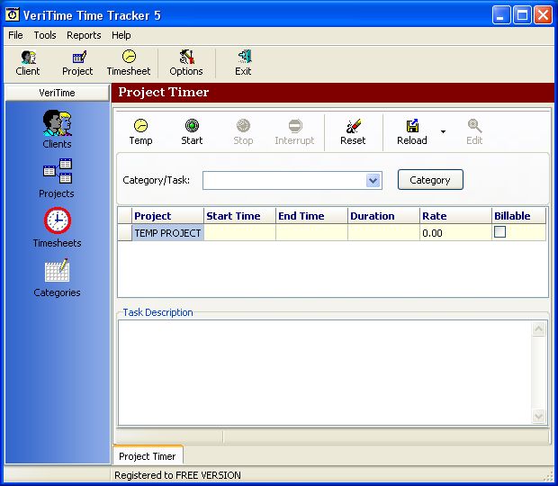This screenshot has width=558, height=486.
Task: Select the Project Timer bottom tab
Action: point(148,456)
